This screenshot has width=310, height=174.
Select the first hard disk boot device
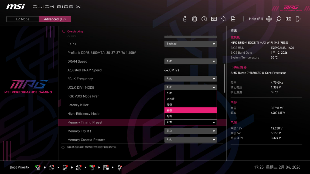tap(38, 167)
